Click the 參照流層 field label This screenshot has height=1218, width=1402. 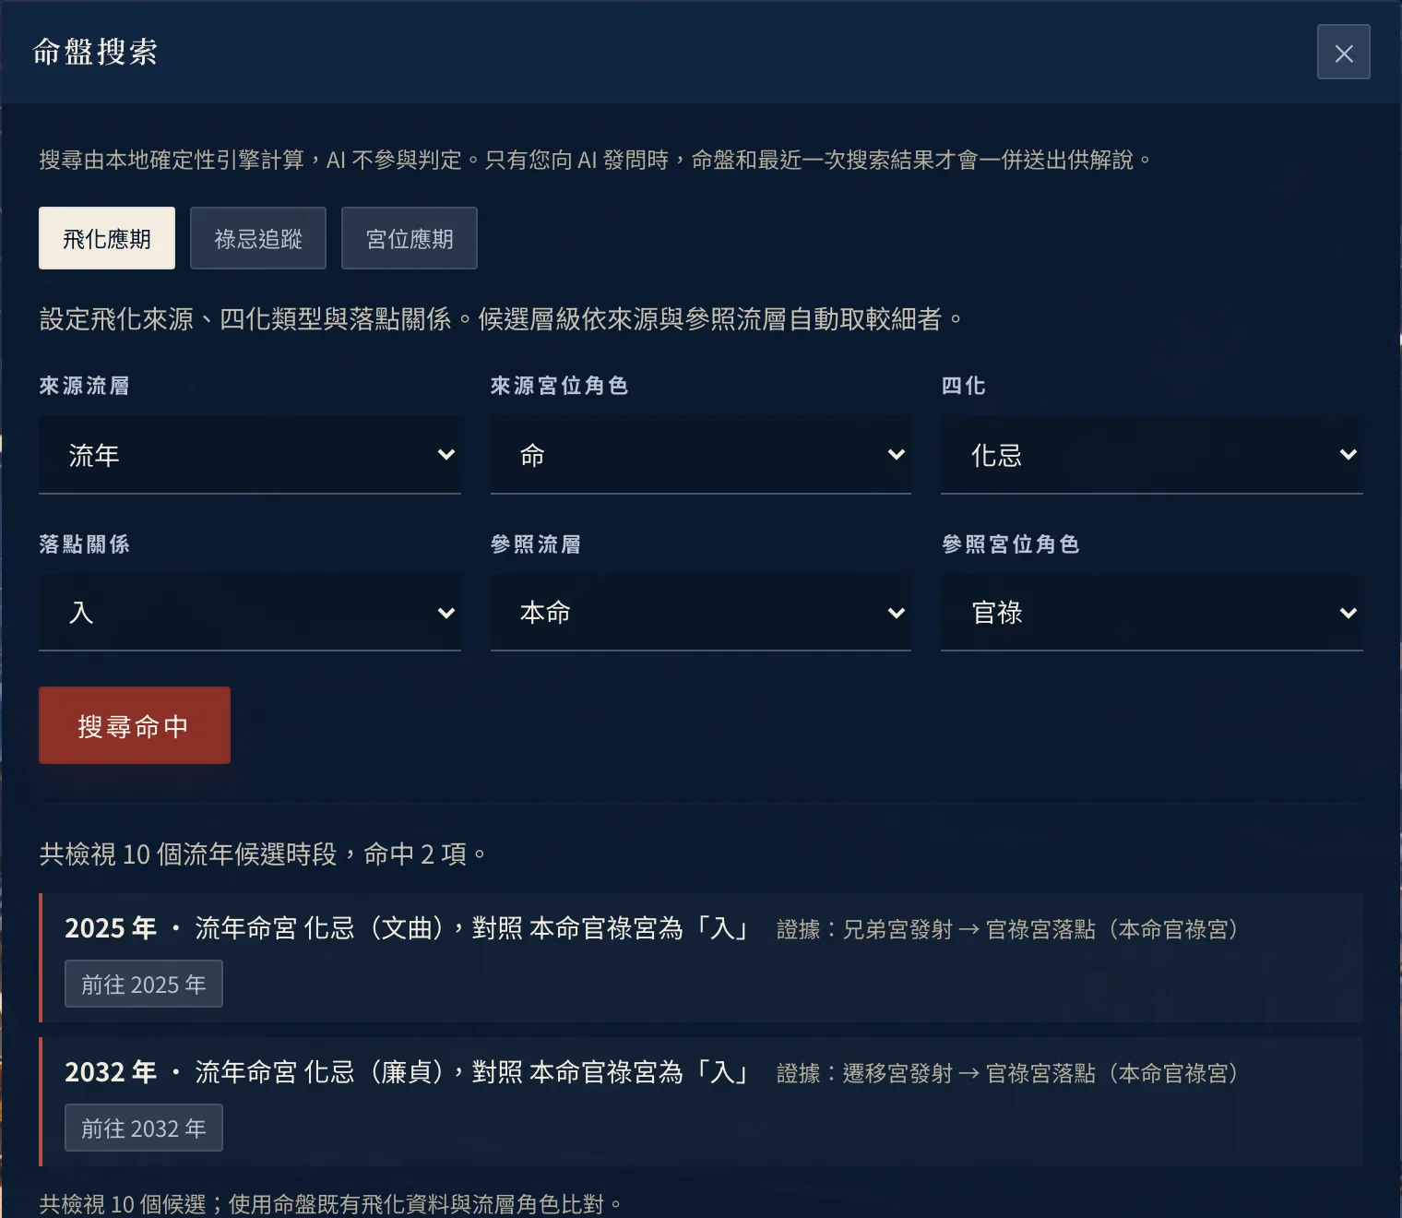(536, 544)
